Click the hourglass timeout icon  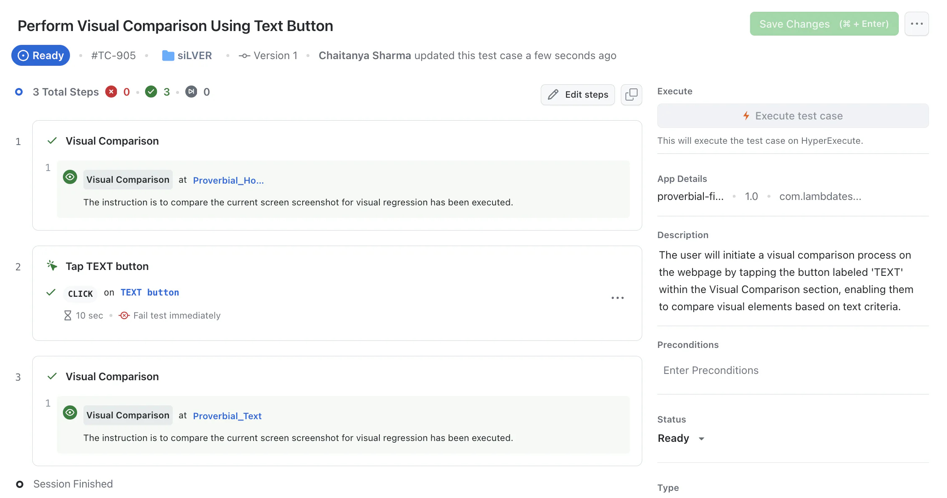[67, 315]
